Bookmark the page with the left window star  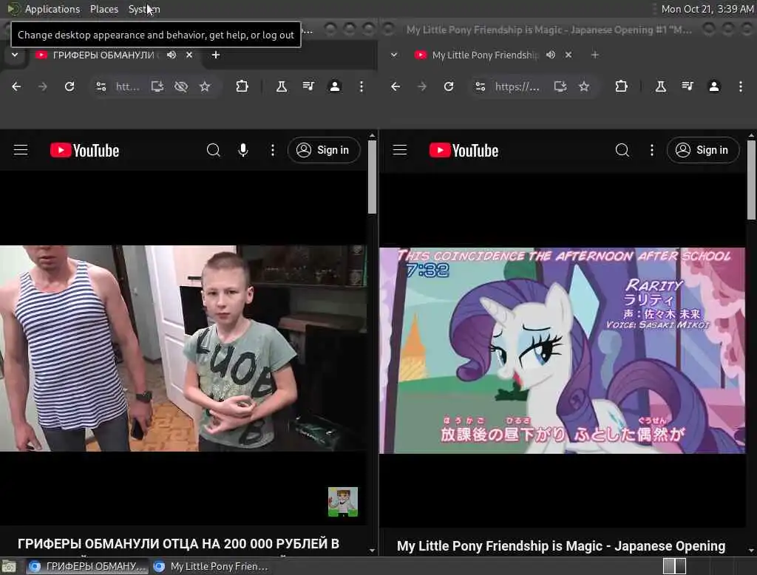(205, 86)
